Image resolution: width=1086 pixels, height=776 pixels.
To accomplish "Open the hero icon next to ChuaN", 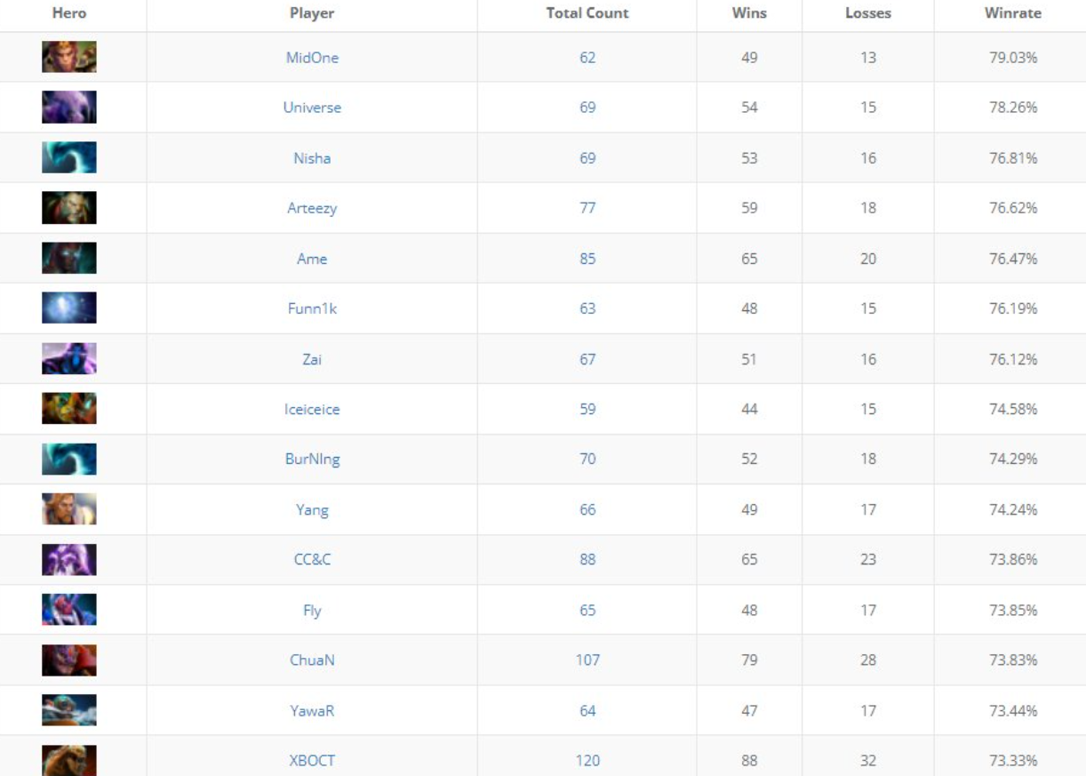I will tap(68, 660).
